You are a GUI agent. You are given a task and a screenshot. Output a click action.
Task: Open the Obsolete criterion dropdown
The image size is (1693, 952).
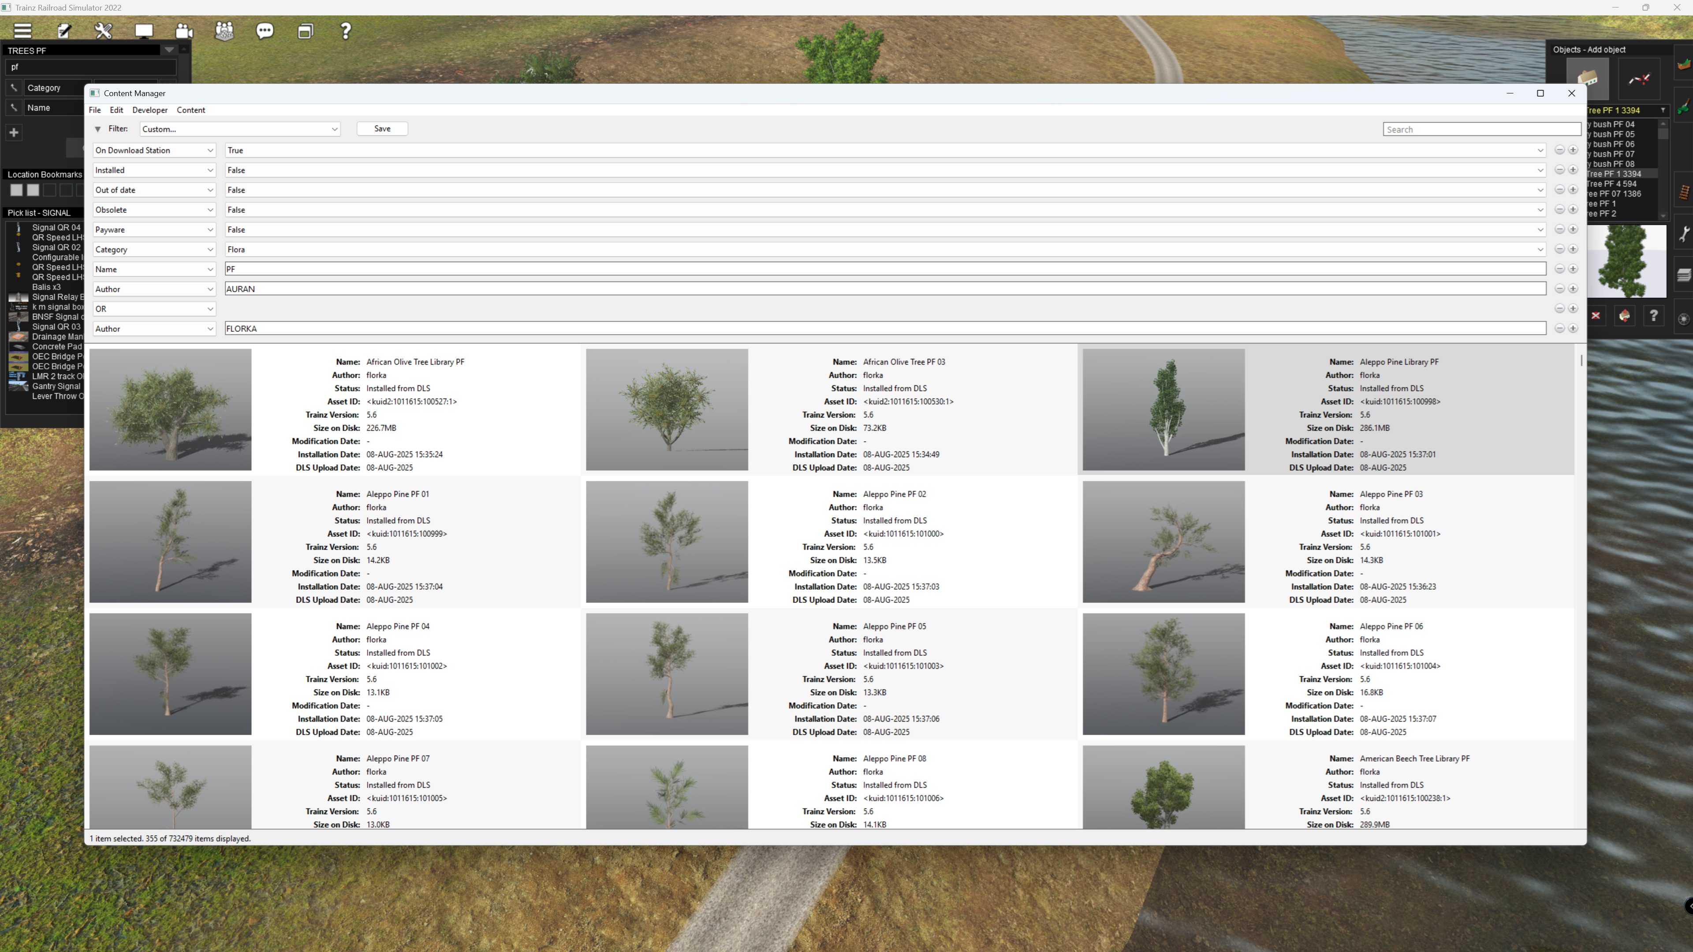point(154,210)
